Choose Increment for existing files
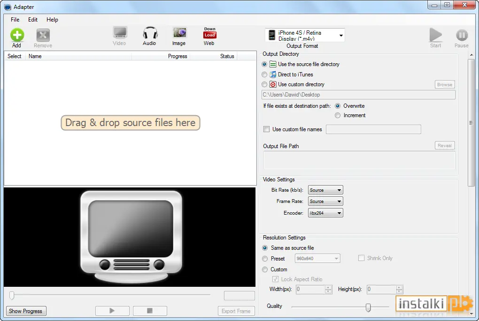Viewport: 479px width, 321px height. tap(338, 115)
